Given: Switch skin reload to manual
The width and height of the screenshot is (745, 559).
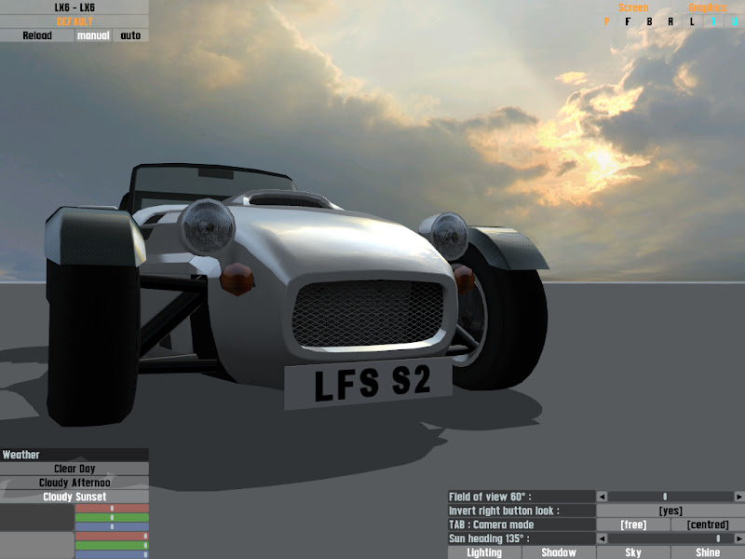Looking at the screenshot, I should click(x=93, y=35).
